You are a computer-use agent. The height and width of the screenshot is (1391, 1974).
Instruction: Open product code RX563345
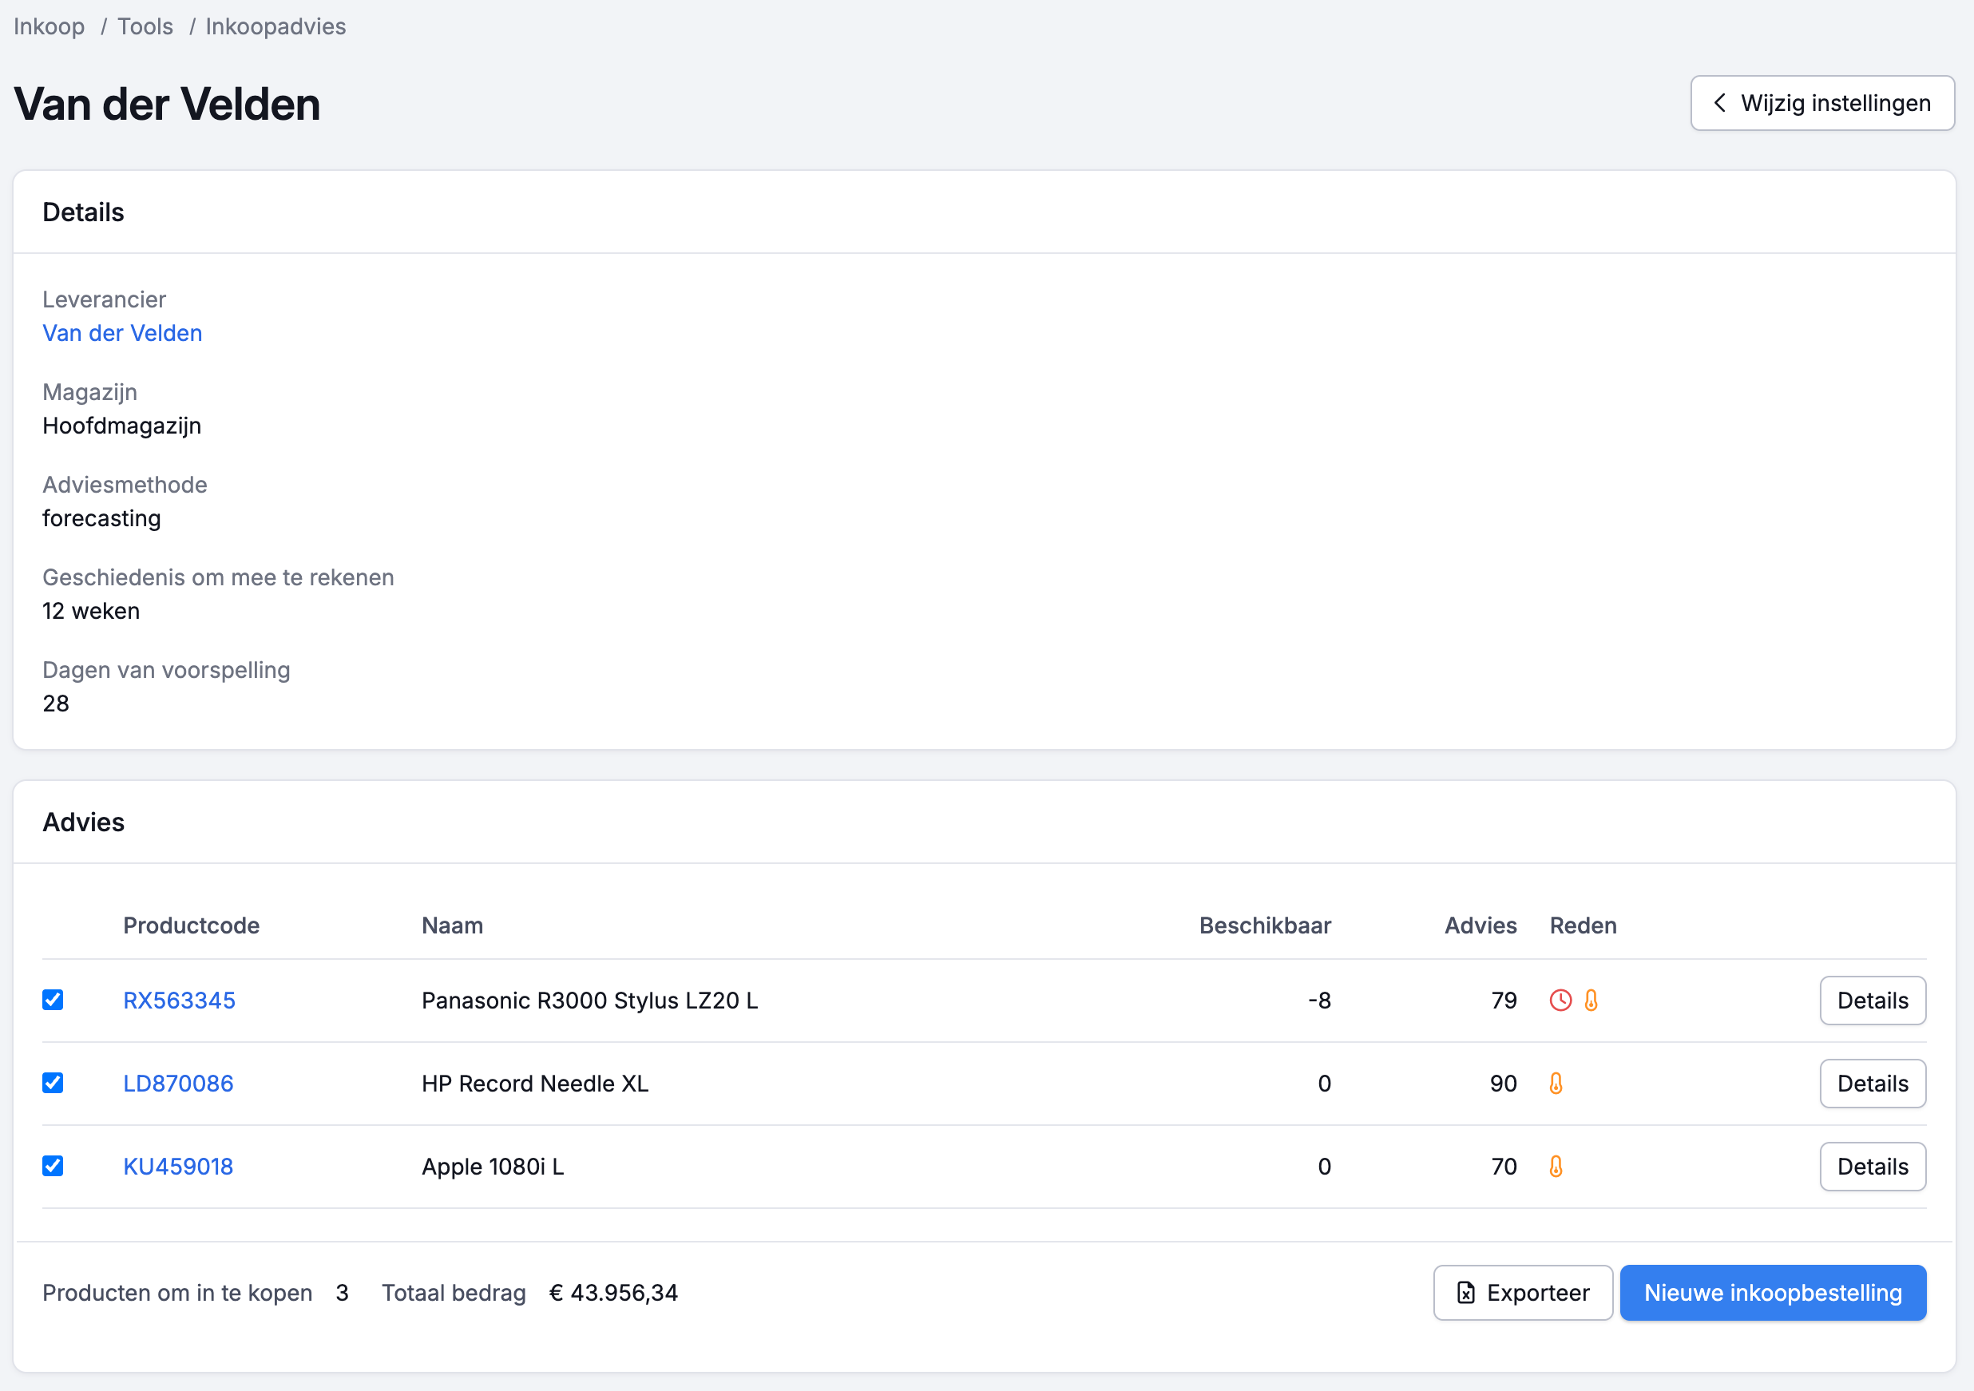point(179,1001)
